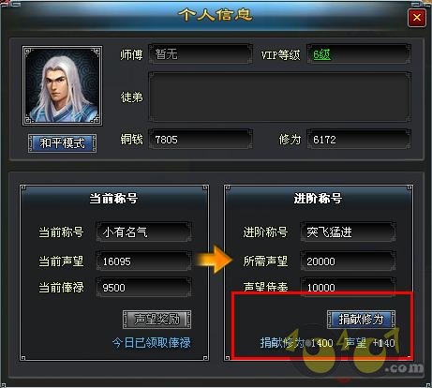
Task: Click the 铜钱 field showing 7805
Action: [x=201, y=139]
